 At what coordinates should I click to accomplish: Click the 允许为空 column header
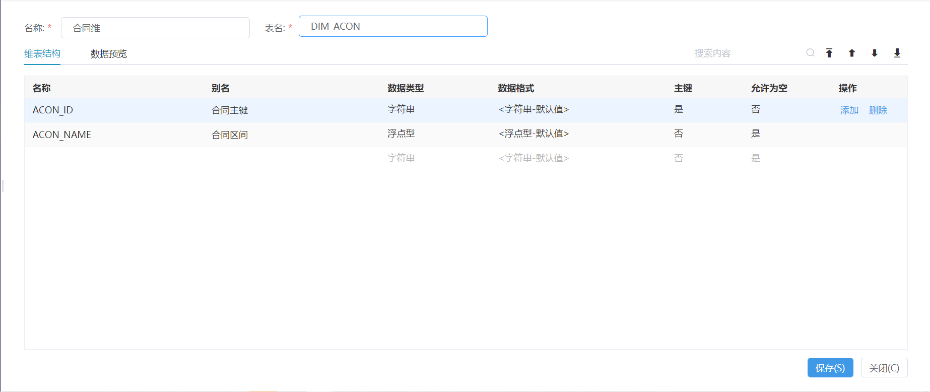pyautogui.click(x=769, y=88)
